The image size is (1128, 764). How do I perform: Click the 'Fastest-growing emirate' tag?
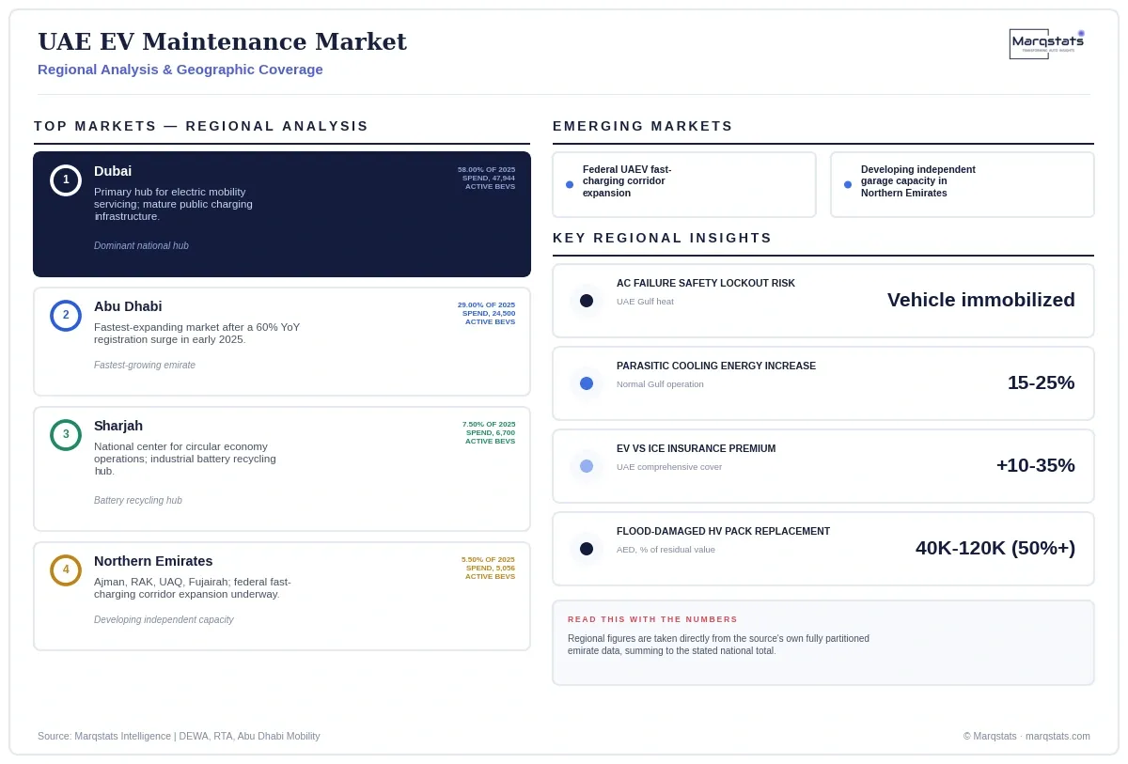[145, 366]
